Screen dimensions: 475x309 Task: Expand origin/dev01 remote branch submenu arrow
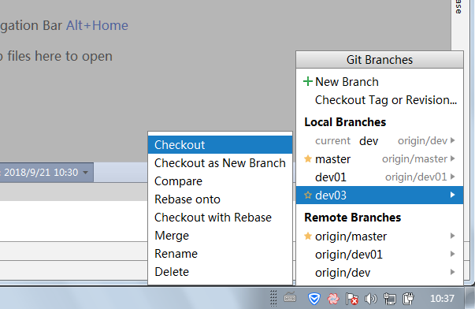[x=453, y=254]
